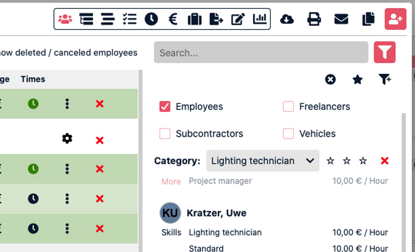Screen dimensions: 415x252
Task: Open the clock times view icon
Action: pyautogui.click(x=151, y=19)
